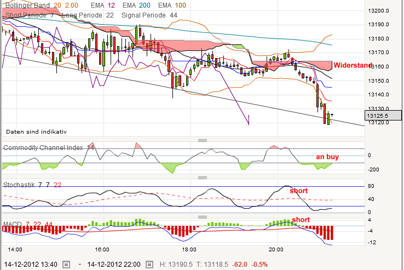The image size is (404, 270).
Task: Open the start date calendar picker
Action: point(66,265)
